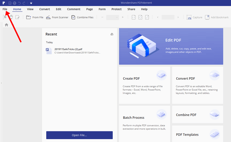Click the Open File button

pos(79,135)
